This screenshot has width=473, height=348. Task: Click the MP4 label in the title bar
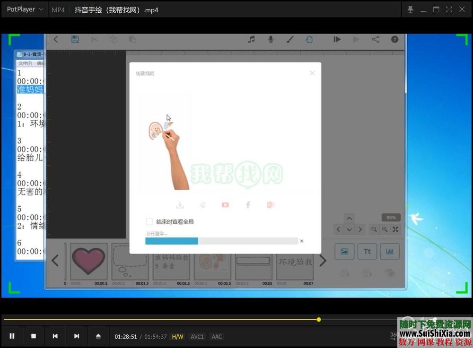[58, 9]
